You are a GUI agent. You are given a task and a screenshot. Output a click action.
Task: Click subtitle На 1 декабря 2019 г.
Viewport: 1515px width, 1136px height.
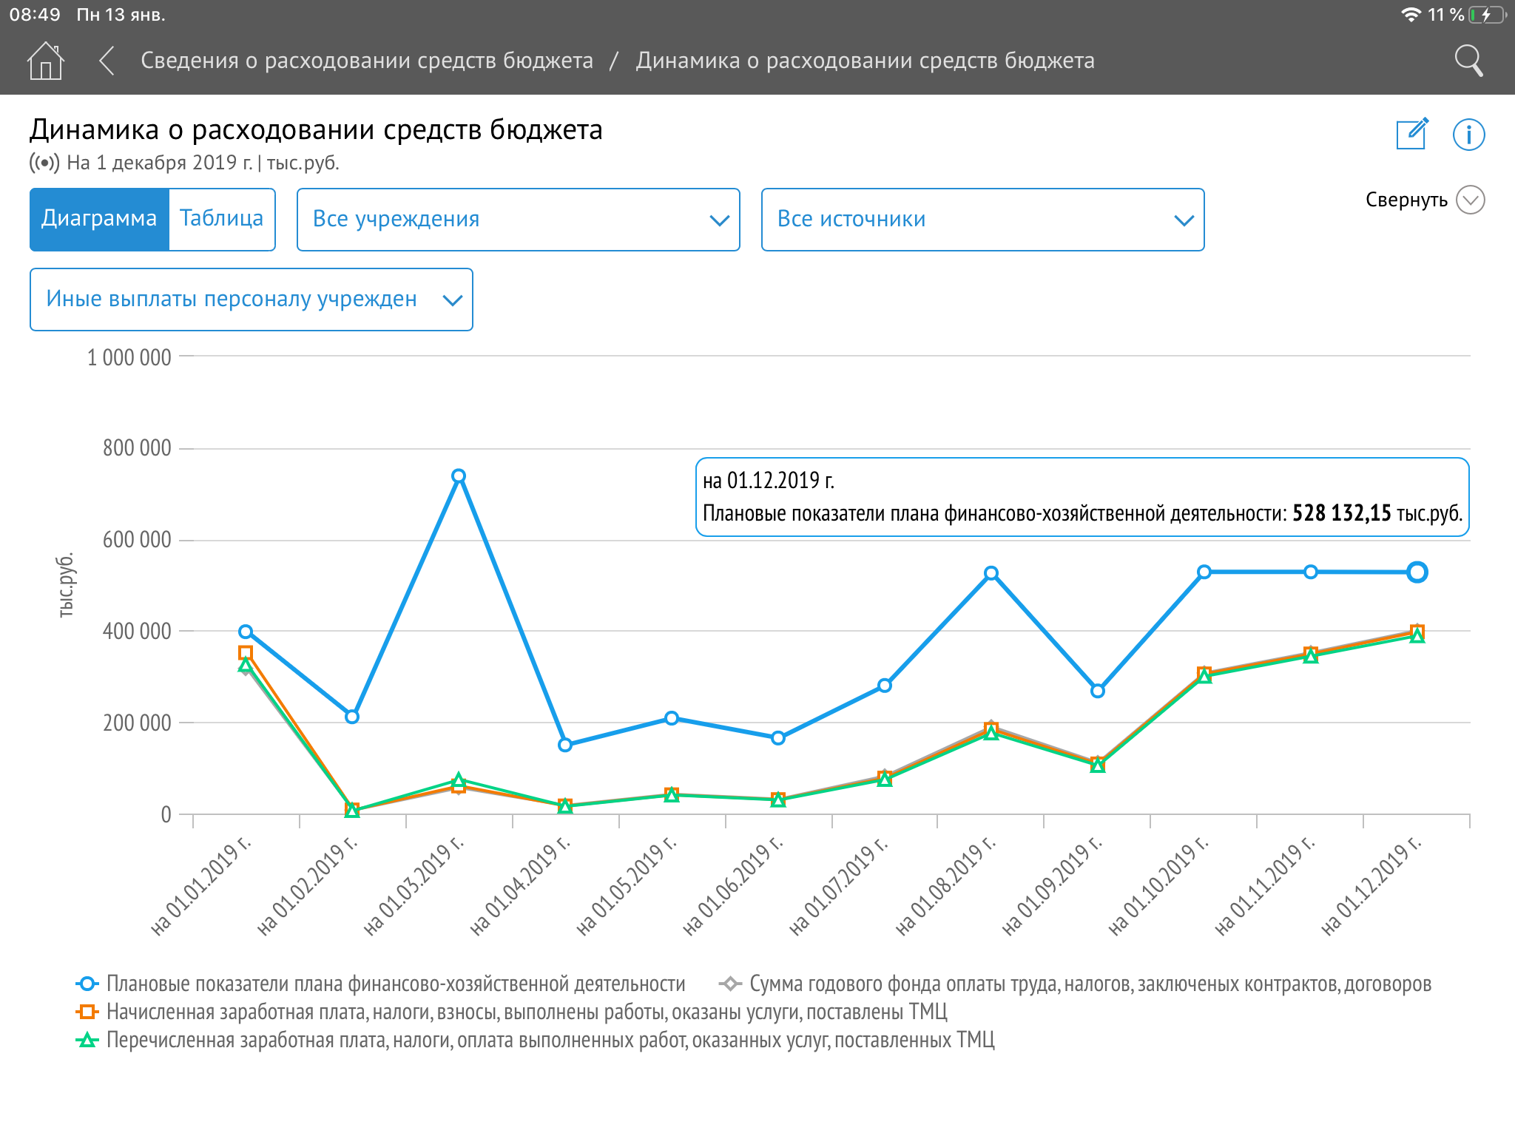[160, 163]
